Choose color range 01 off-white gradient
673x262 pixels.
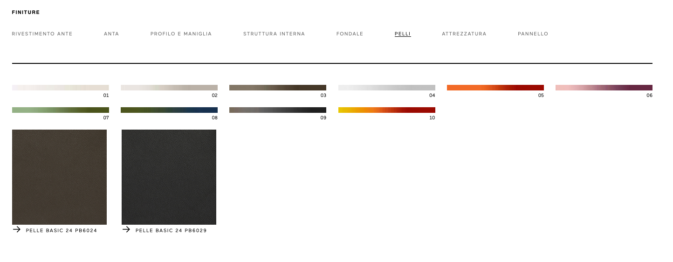click(61, 88)
